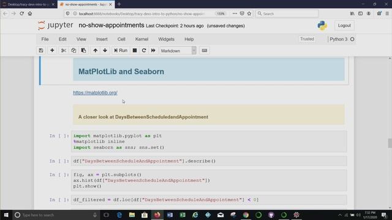Click the notebook vertical scrollbar thumb
392x220 pixels.
point(390,143)
